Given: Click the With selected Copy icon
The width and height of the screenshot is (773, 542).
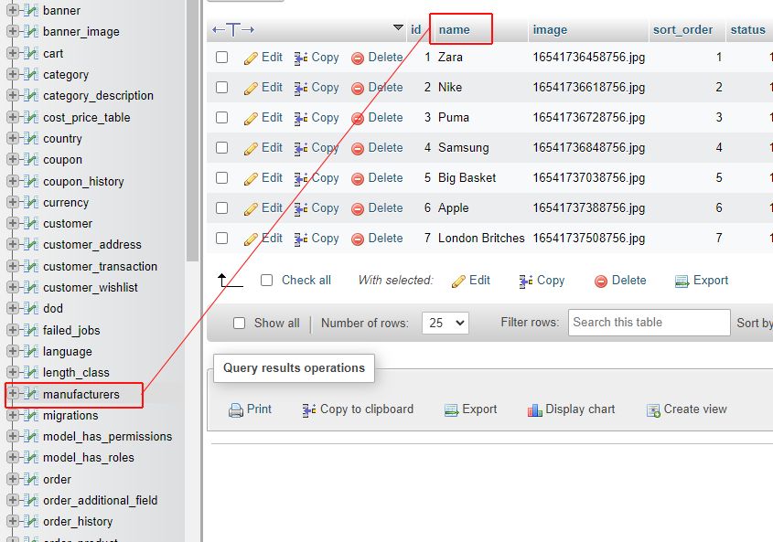Looking at the screenshot, I should [526, 282].
